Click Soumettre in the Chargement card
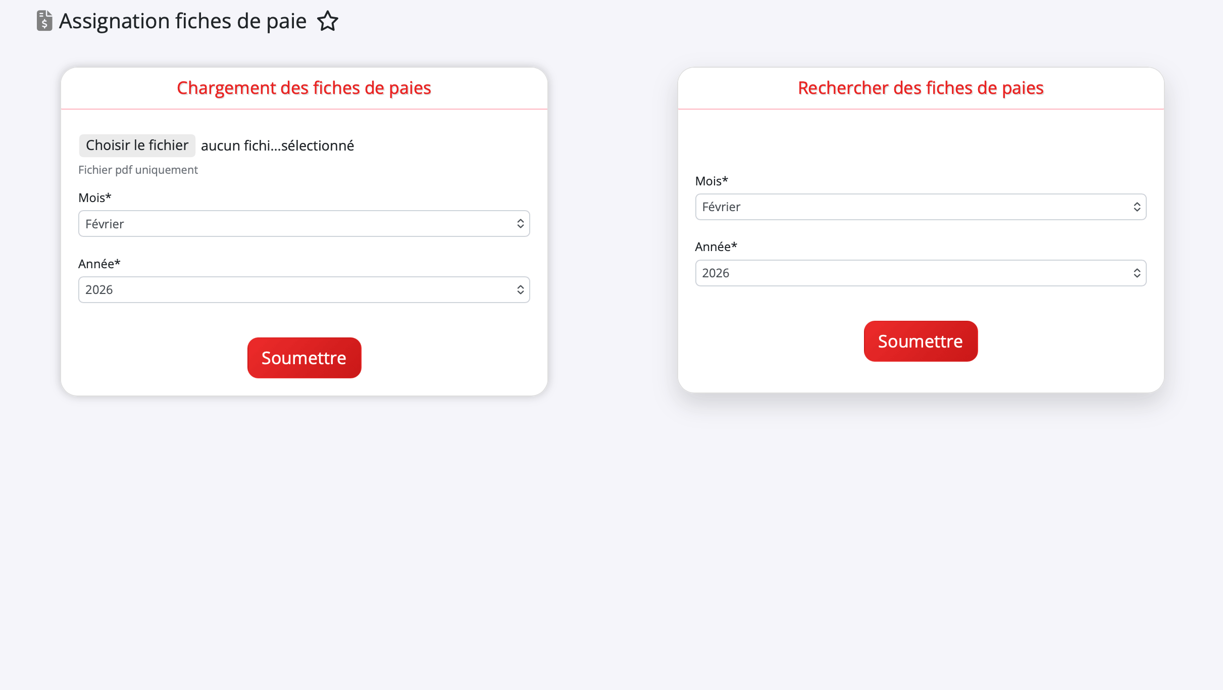1223x690 pixels. (x=303, y=358)
